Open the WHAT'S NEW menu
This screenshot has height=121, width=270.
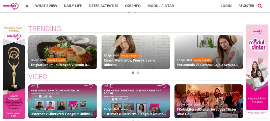pyautogui.click(x=46, y=6)
